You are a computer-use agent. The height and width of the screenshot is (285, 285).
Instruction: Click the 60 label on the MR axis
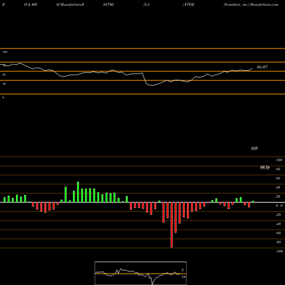(278, 178)
